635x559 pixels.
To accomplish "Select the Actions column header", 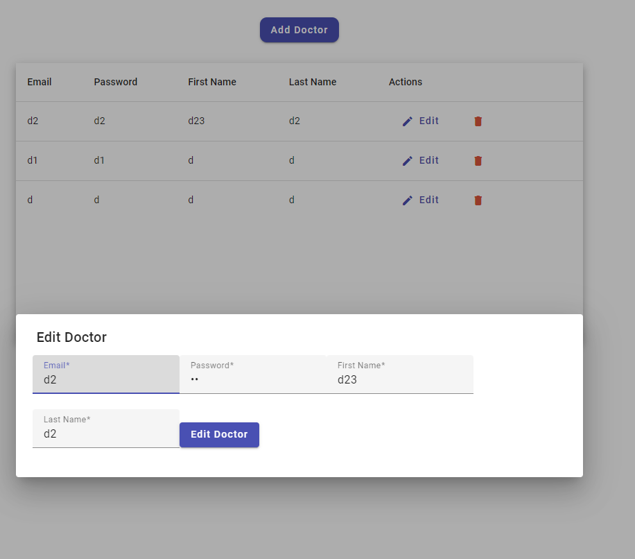I will (x=406, y=82).
